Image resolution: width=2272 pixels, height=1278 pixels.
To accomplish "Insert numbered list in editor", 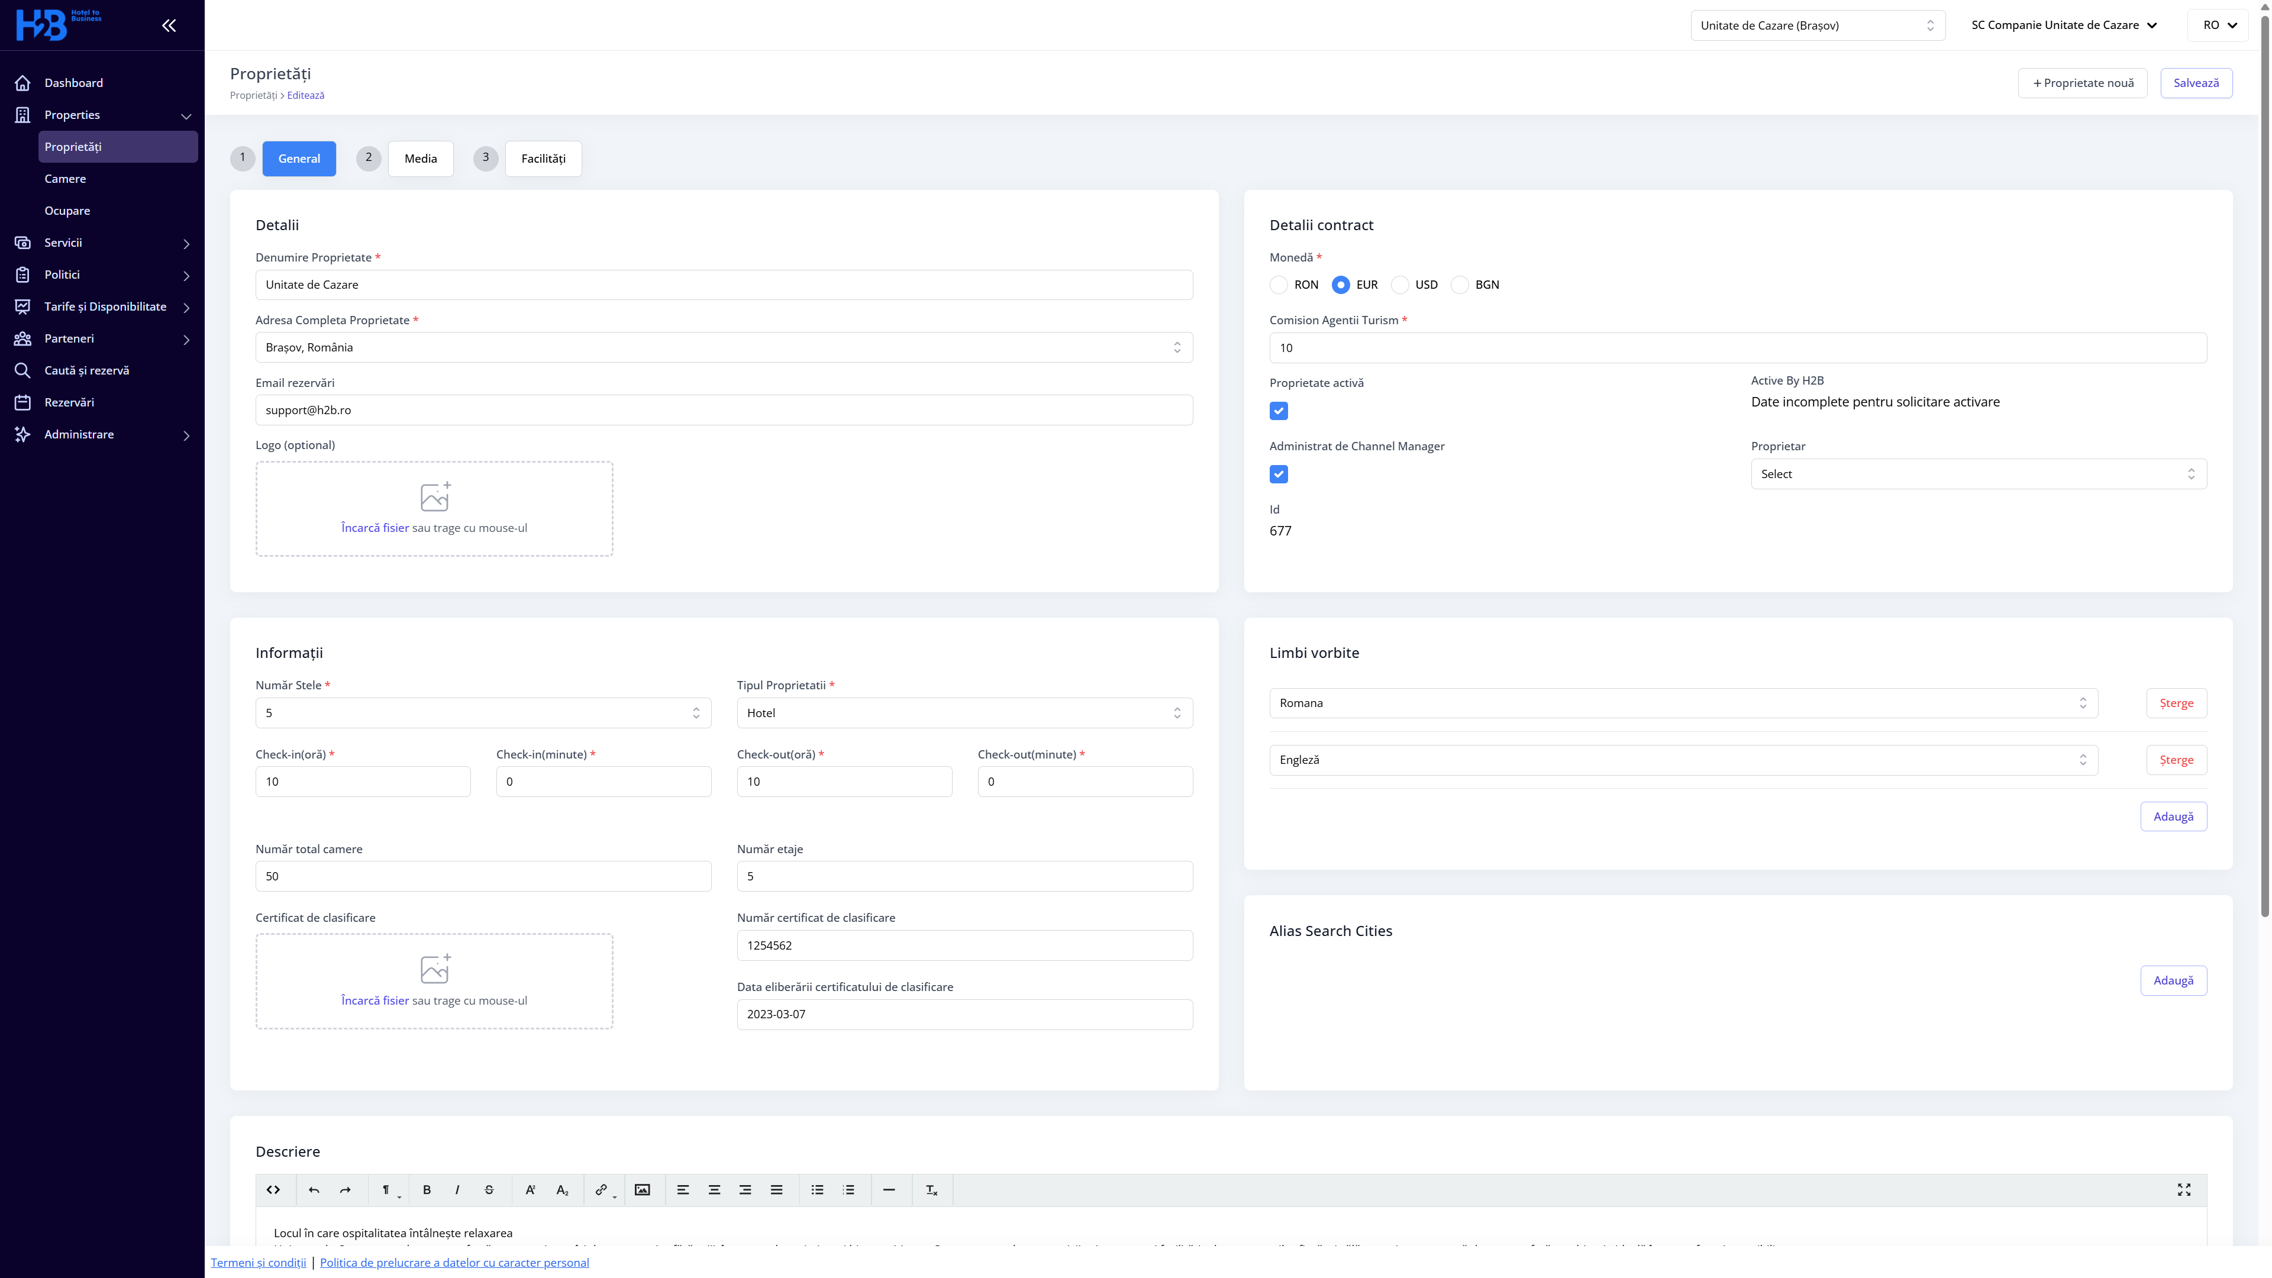I will click(x=848, y=1190).
